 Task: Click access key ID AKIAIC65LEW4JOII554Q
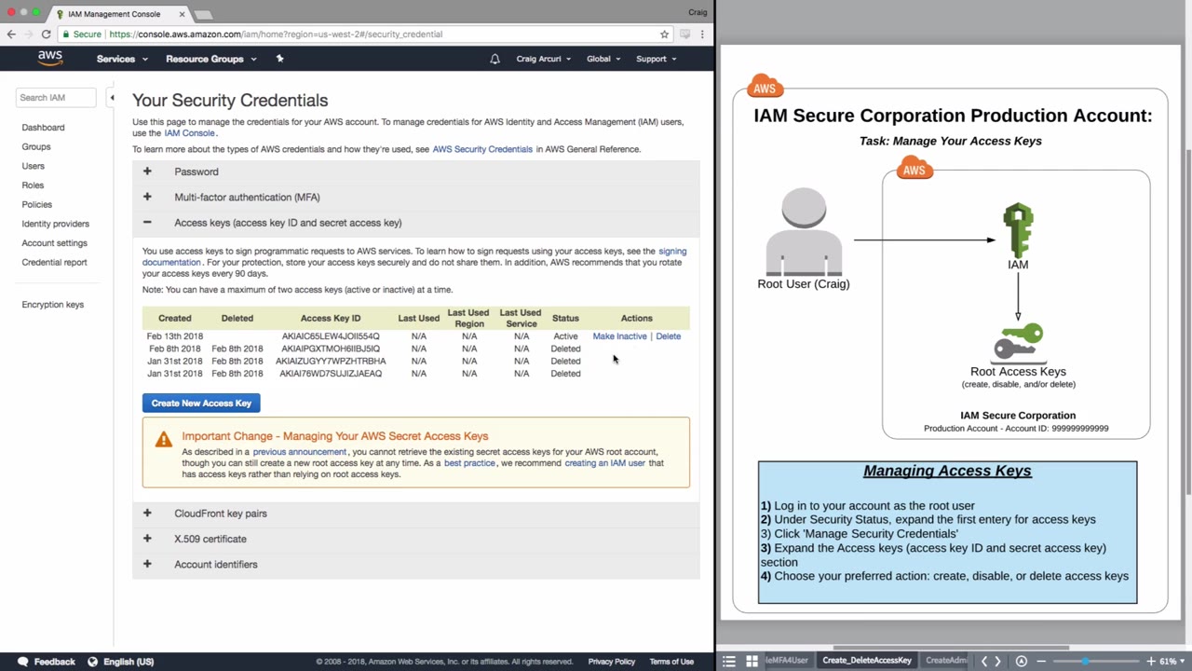tap(331, 336)
